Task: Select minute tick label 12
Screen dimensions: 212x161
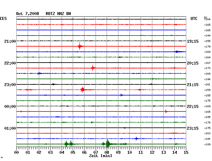Action: click(152, 152)
